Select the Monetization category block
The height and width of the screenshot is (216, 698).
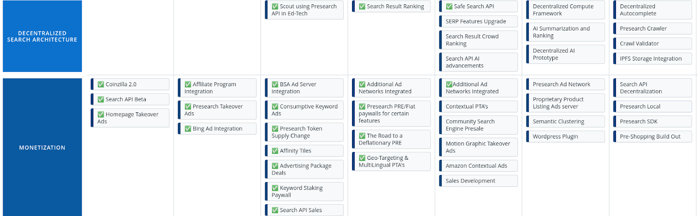[x=42, y=147]
